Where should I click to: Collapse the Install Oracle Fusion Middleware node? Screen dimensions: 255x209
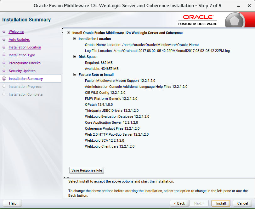(x=69, y=33)
